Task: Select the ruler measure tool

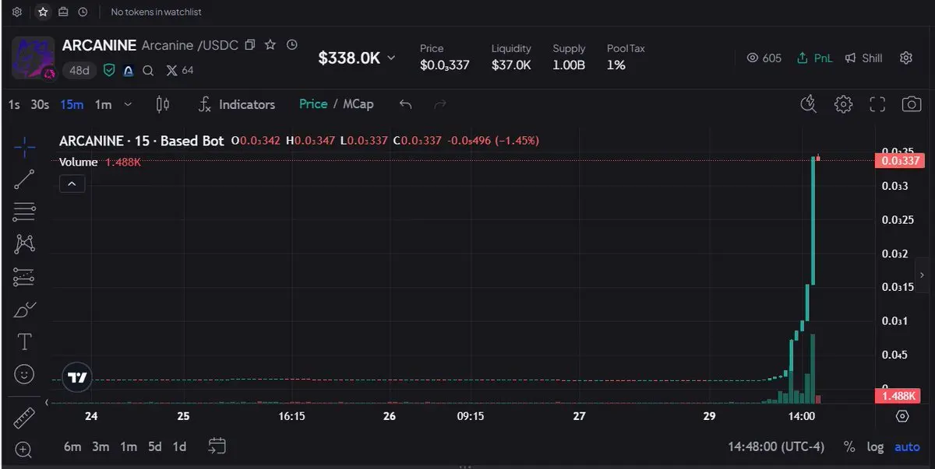Action: click(24, 418)
